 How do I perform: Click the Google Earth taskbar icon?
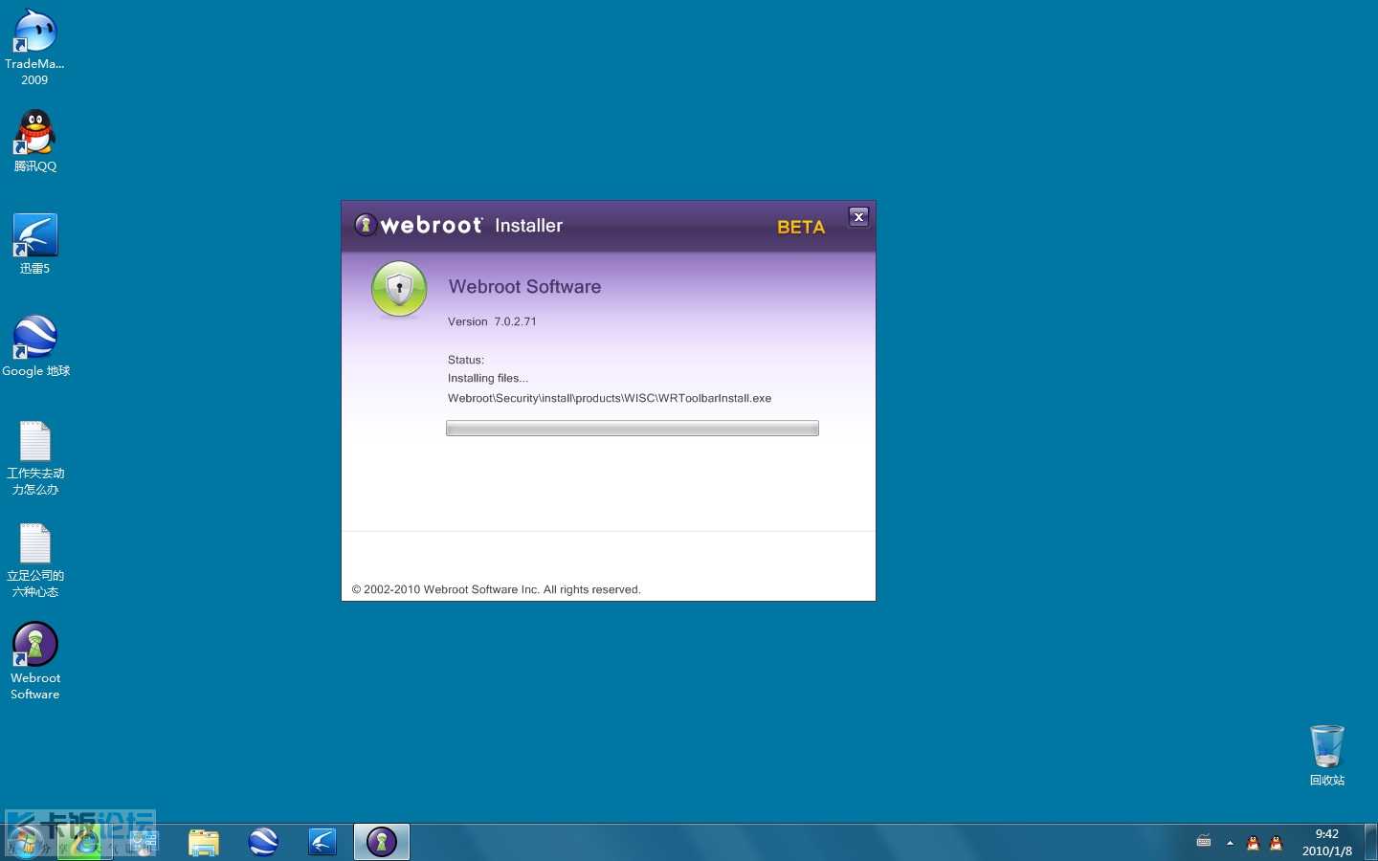pyautogui.click(x=263, y=842)
